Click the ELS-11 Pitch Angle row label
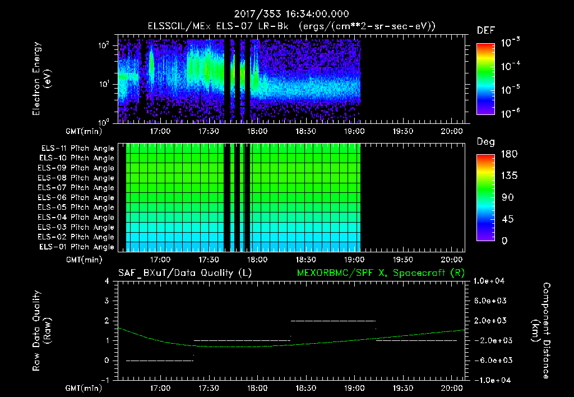The image size is (574, 397). click(x=77, y=149)
